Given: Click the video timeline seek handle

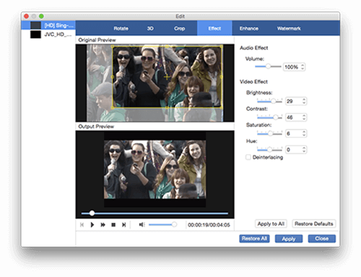Looking at the screenshot, I should pyautogui.click(x=92, y=213).
